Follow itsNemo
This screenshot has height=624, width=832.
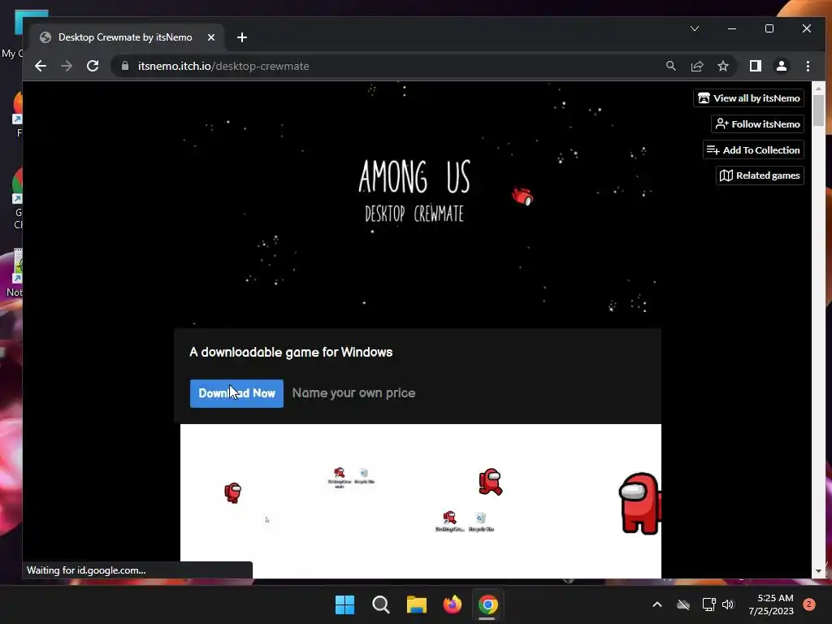[x=757, y=124]
